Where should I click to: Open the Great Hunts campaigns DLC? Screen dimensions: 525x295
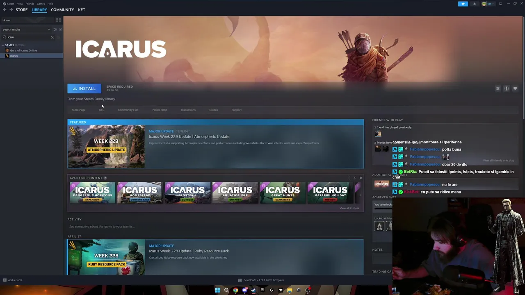coord(283,193)
